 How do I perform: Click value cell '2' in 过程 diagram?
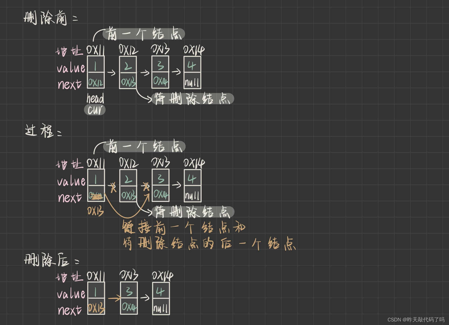click(128, 178)
